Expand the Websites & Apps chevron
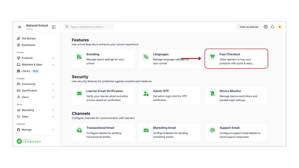Image resolution: width=299 pixels, height=168 pixels. click(x=53, y=65)
